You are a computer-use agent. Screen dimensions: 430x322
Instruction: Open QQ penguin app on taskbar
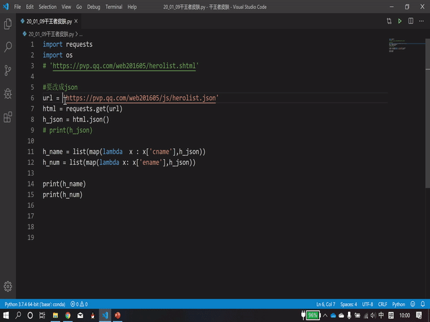93,315
